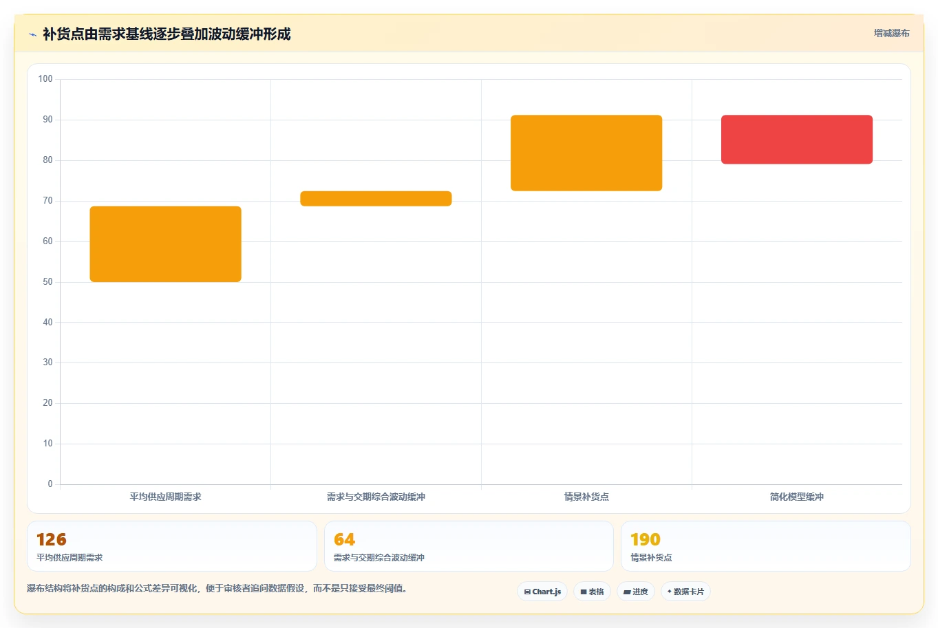Click the value 126 in first card
The width and height of the screenshot is (938, 628).
(x=52, y=539)
